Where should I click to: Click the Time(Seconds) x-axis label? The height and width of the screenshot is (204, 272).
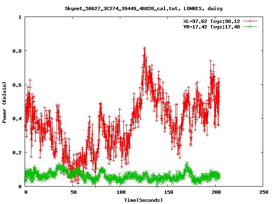point(144,200)
